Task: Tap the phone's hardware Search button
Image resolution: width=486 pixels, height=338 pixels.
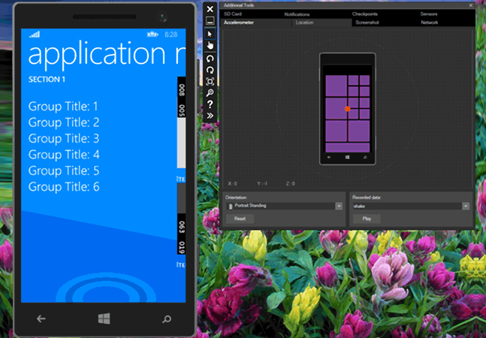Action: (x=167, y=318)
